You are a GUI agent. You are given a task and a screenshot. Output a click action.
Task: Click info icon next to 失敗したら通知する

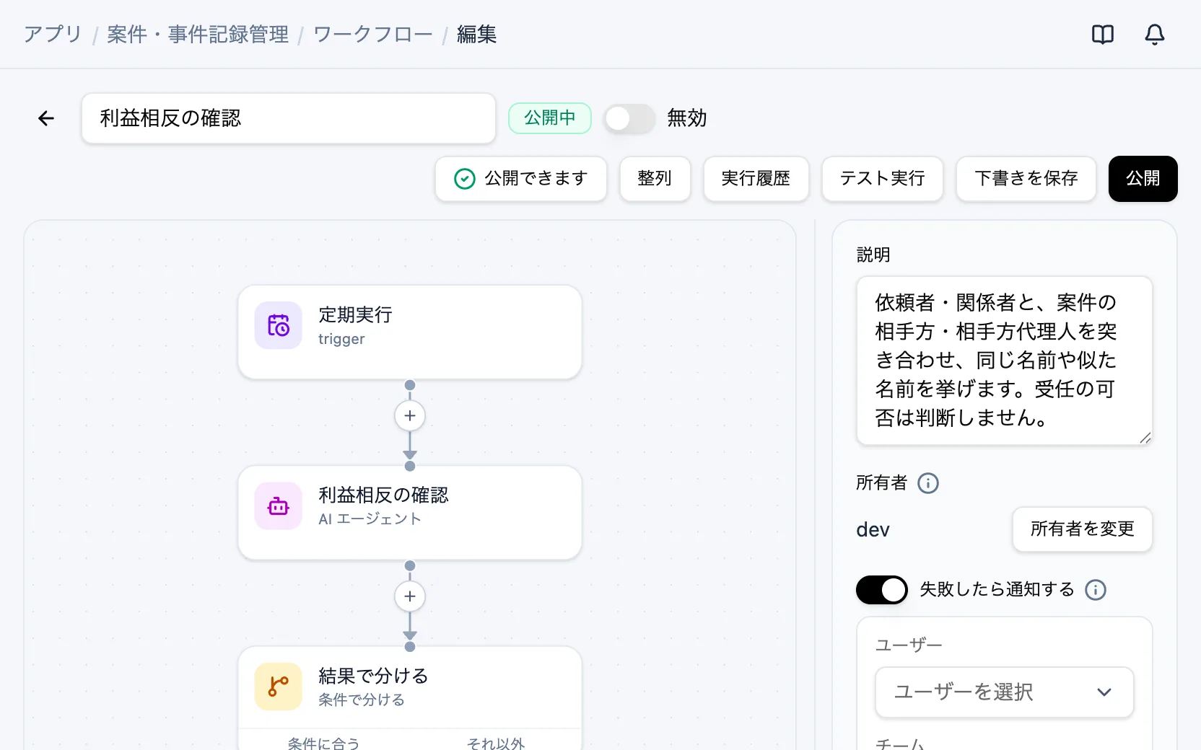tap(1096, 590)
